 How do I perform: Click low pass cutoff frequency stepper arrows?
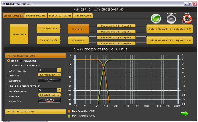point(59,70)
